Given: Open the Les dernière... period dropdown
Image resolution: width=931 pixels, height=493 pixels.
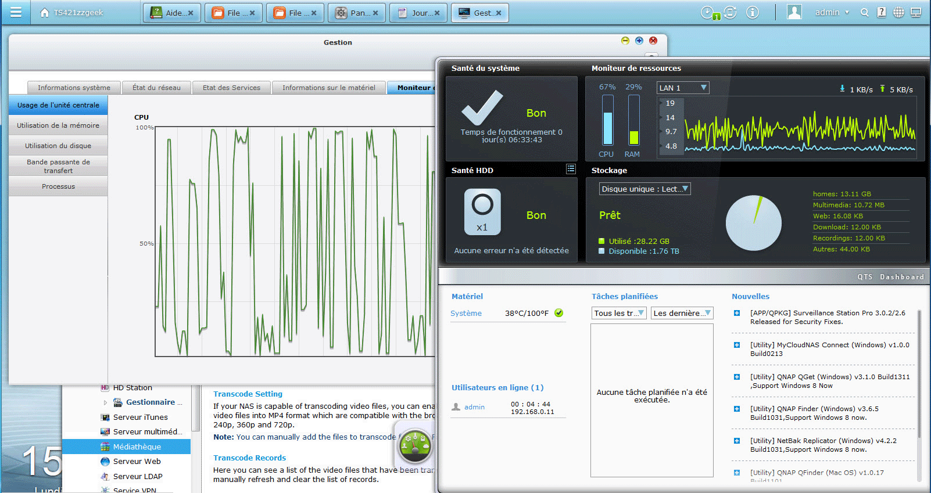Looking at the screenshot, I should pos(682,313).
